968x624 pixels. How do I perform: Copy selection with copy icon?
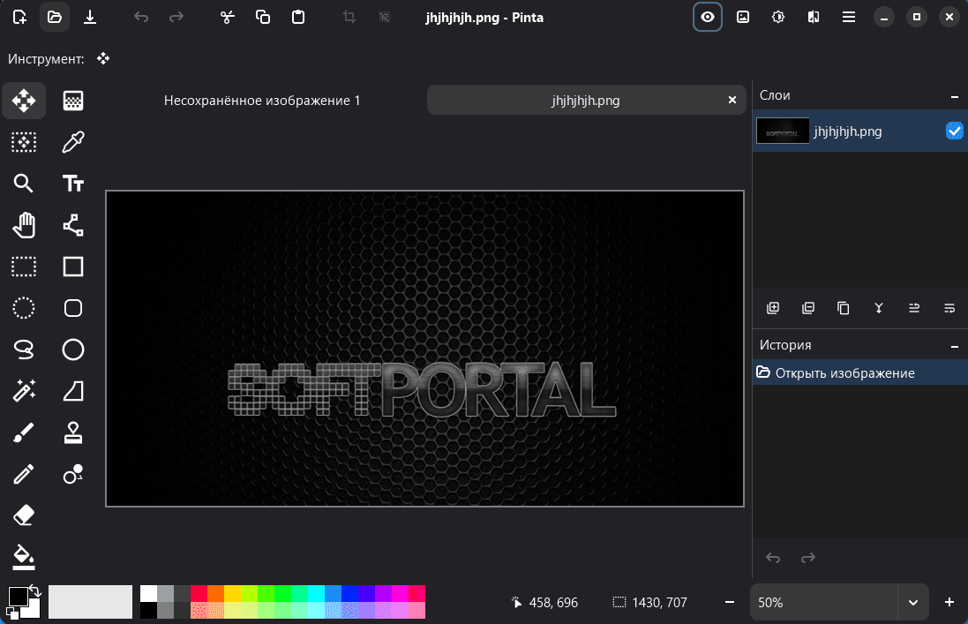pos(263,18)
